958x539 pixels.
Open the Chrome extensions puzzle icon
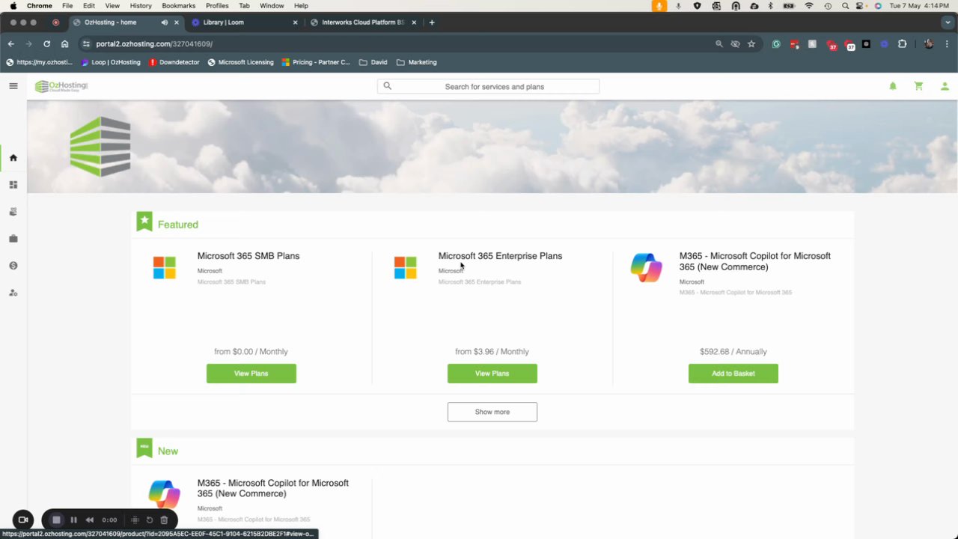coord(902,43)
